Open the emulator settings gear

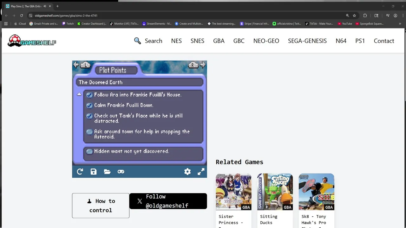click(187, 172)
